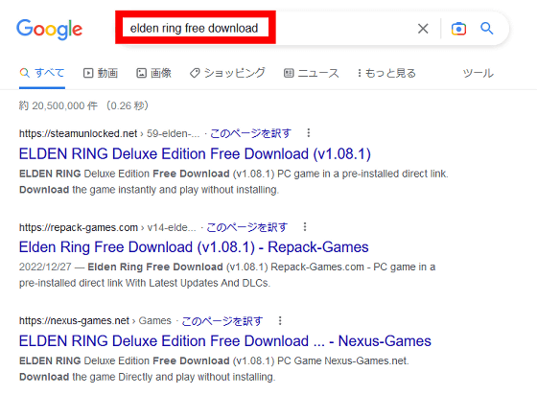Screen dimensions: 537x395
Task: Click the https://repack-games.com URL text
Action: pos(79,227)
